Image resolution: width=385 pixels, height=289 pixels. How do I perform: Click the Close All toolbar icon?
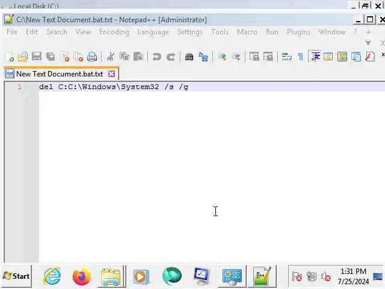coord(79,57)
